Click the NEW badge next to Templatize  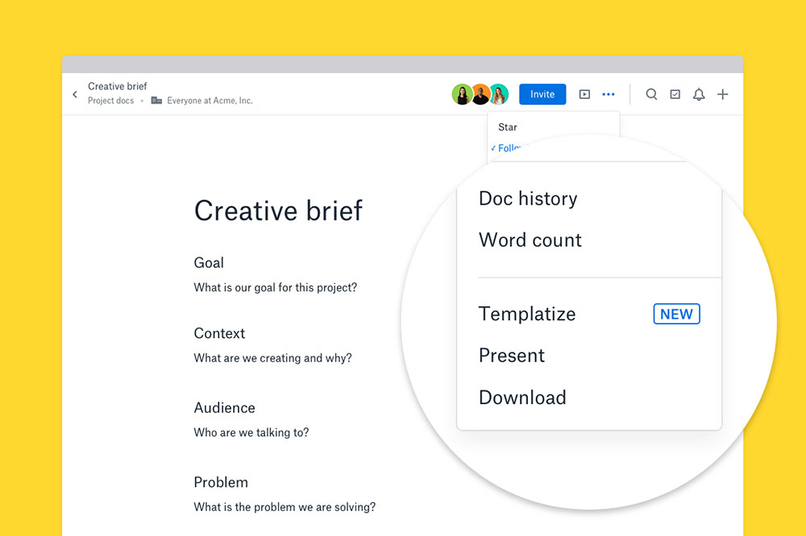click(676, 314)
